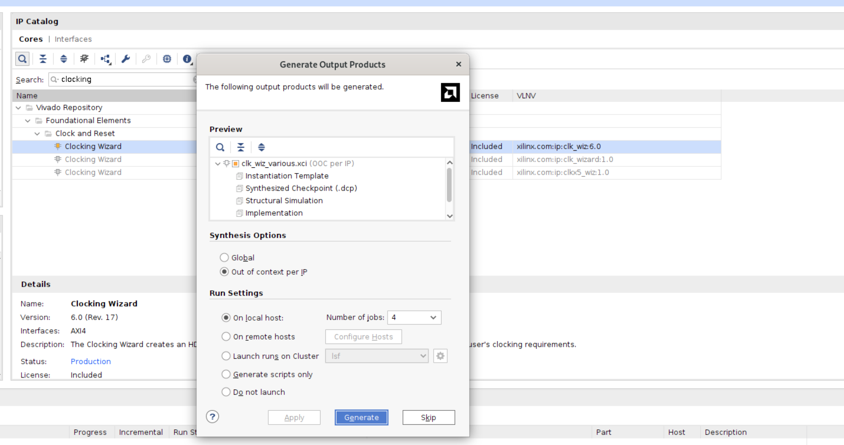
Task: Select On remote hosts radio button
Action: [x=226, y=336]
